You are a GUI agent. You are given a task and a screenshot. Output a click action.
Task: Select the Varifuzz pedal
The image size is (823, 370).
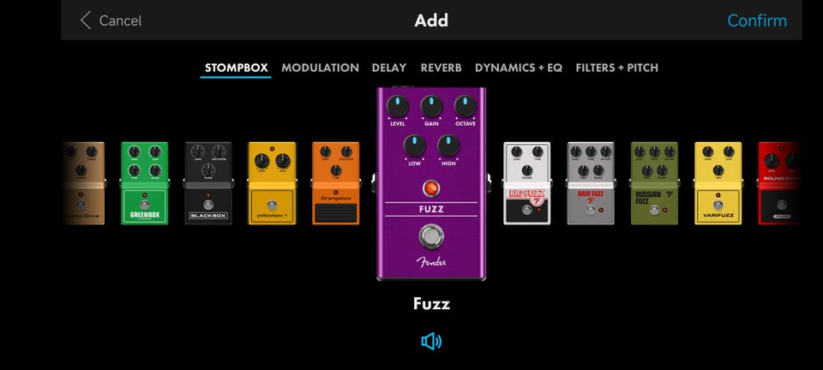718,183
